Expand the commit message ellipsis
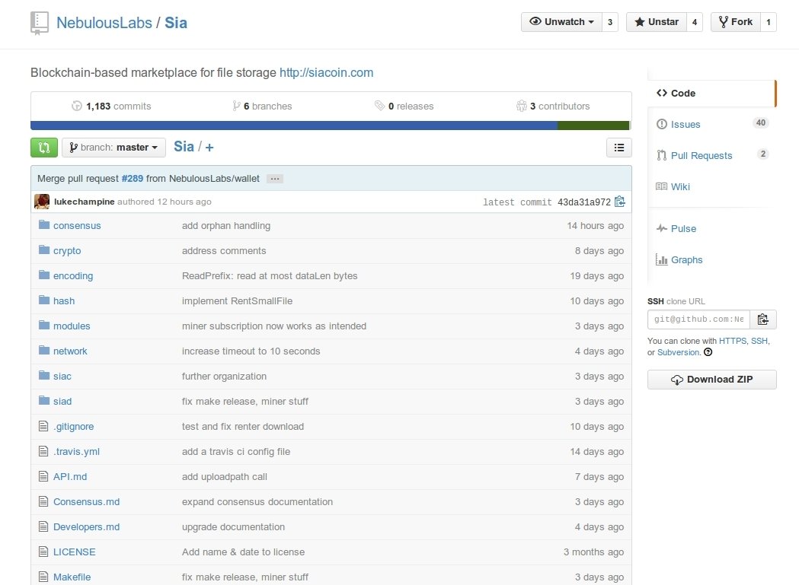The height and width of the screenshot is (585, 799). [275, 179]
